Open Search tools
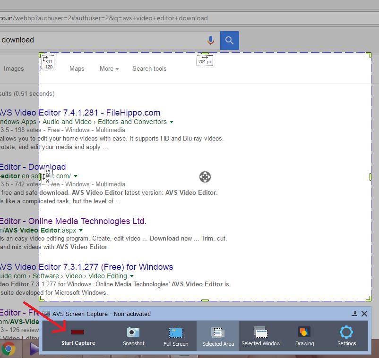This screenshot has height=358, width=379. point(149,68)
